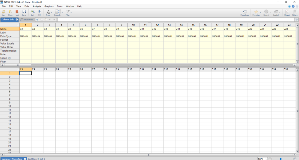Click the Save icon in toolbar
This screenshot has height=160, width=299.
24,12
